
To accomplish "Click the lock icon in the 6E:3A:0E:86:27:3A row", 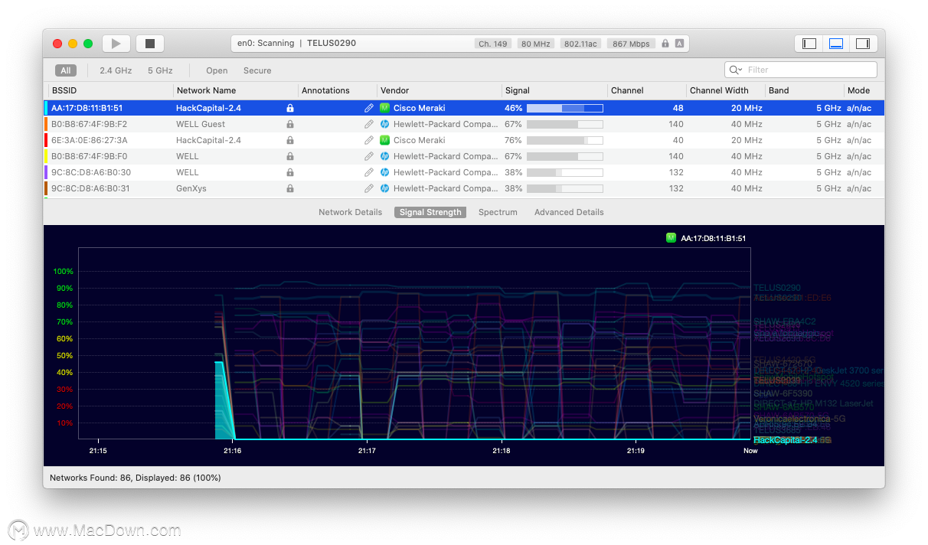I will (290, 140).
